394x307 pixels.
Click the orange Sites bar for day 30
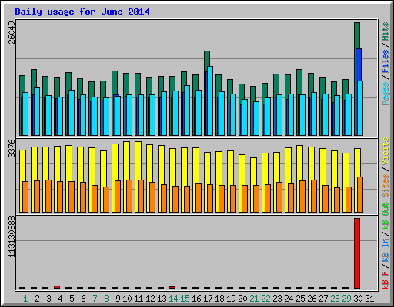click(360, 194)
